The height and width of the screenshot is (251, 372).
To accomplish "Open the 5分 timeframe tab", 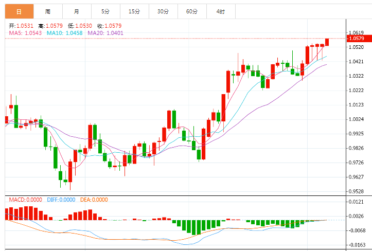I will [106, 11].
